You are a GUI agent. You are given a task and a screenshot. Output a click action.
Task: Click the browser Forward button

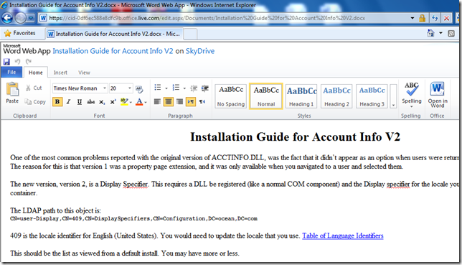point(20,18)
